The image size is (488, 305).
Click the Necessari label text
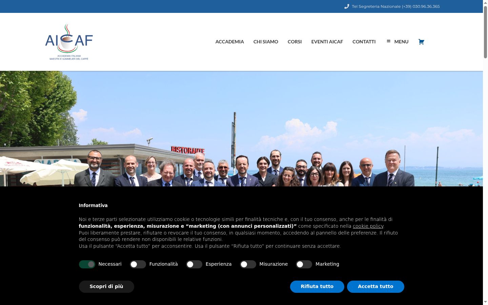110,264
